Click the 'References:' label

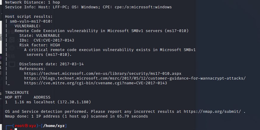(x=32, y=69)
